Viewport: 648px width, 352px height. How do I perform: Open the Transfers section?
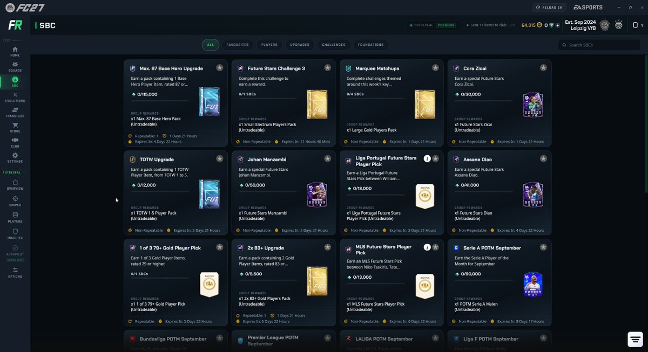[15, 112]
